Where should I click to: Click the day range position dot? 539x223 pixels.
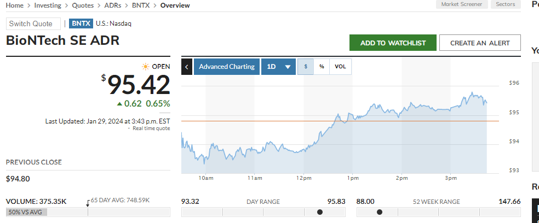coord(320,212)
